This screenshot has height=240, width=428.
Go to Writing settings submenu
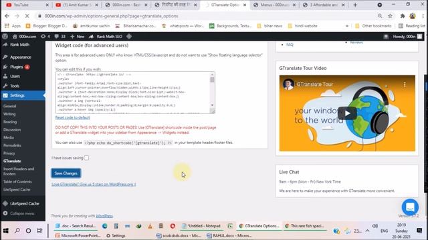[9, 114]
